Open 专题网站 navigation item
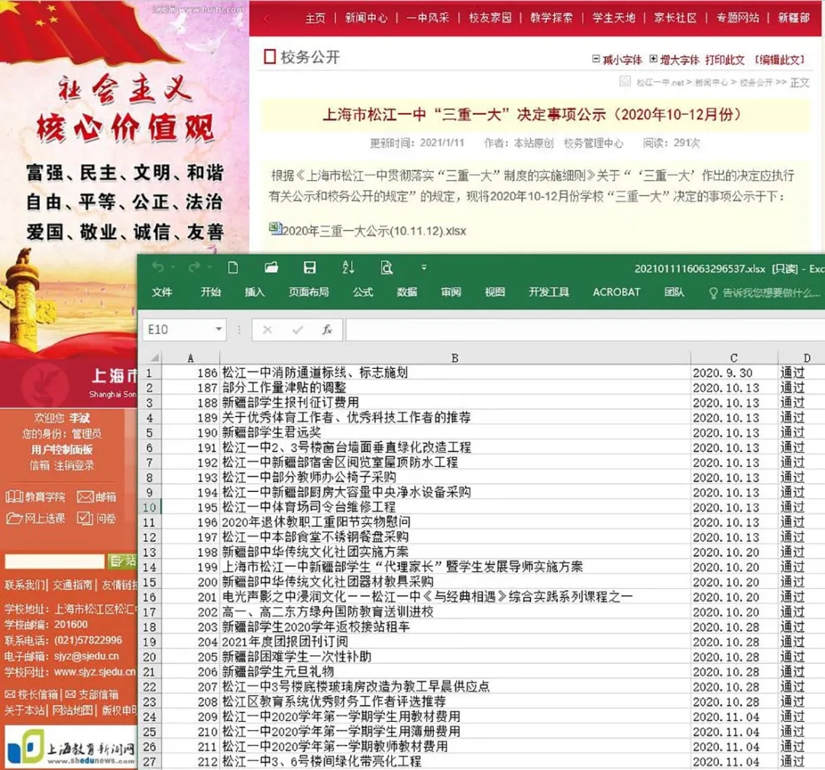This screenshot has height=770, width=825. (738, 18)
